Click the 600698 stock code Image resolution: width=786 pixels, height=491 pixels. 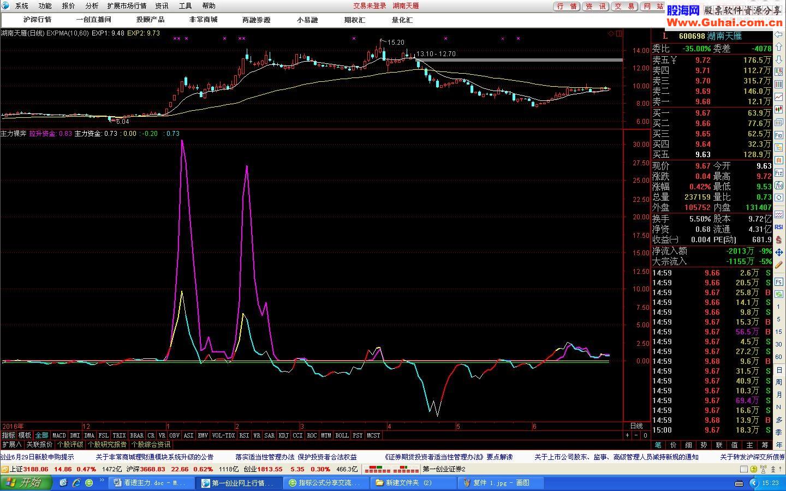[x=692, y=36]
